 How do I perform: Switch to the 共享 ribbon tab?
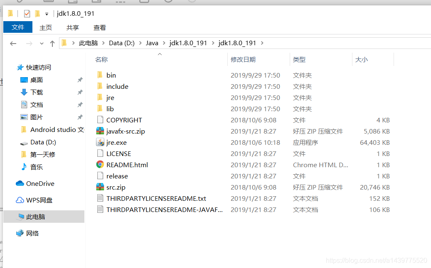[x=73, y=28]
